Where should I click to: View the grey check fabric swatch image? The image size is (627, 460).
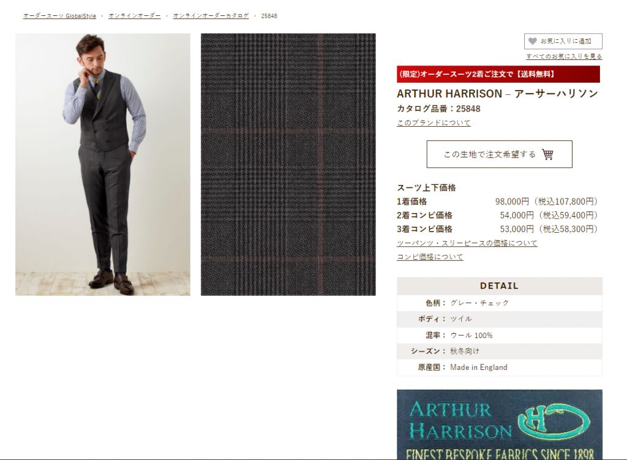tap(288, 164)
